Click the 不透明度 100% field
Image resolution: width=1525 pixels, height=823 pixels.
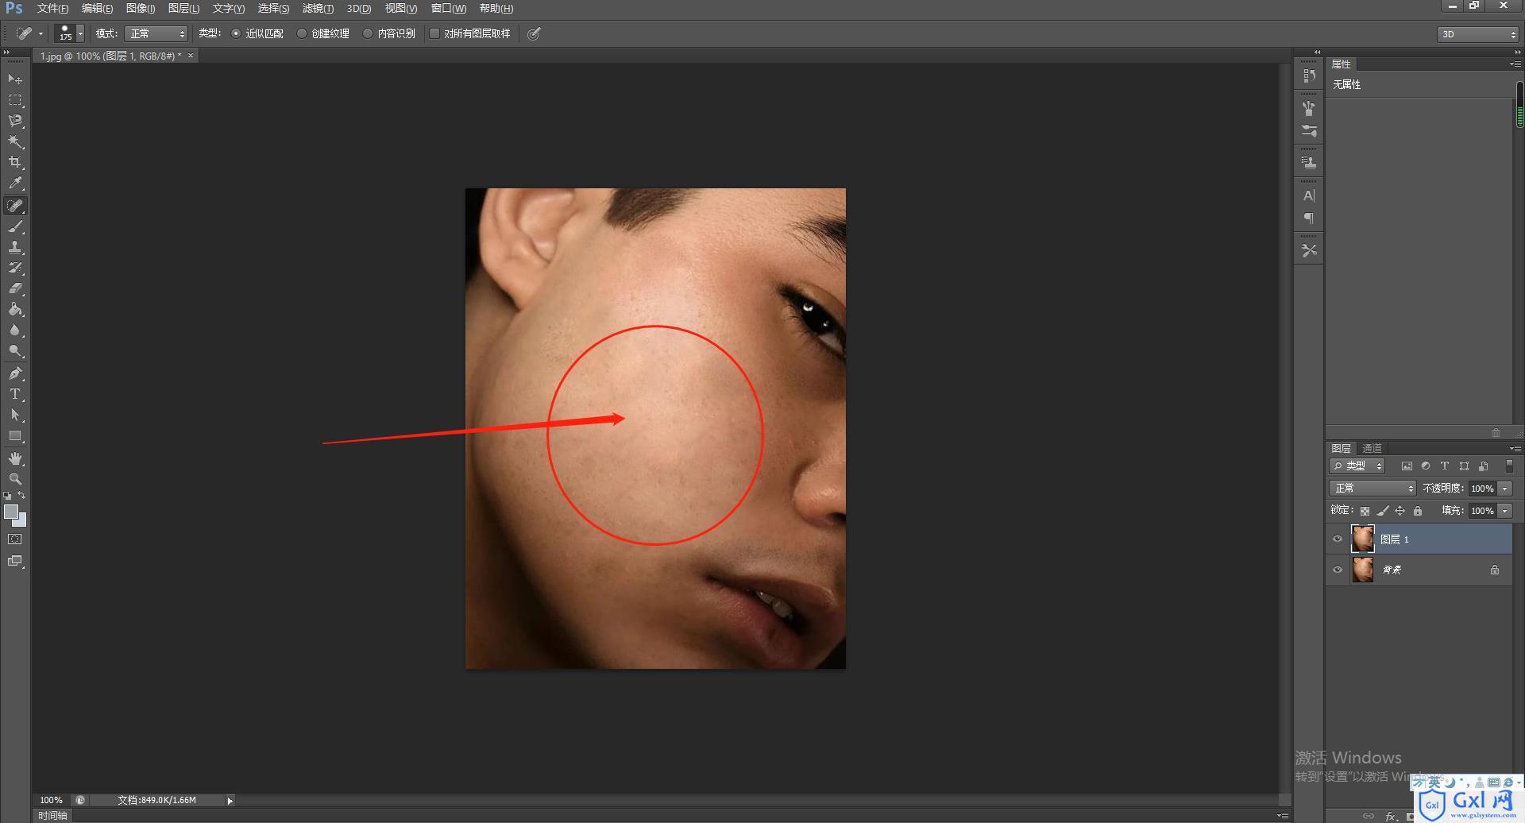pyautogui.click(x=1482, y=489)
